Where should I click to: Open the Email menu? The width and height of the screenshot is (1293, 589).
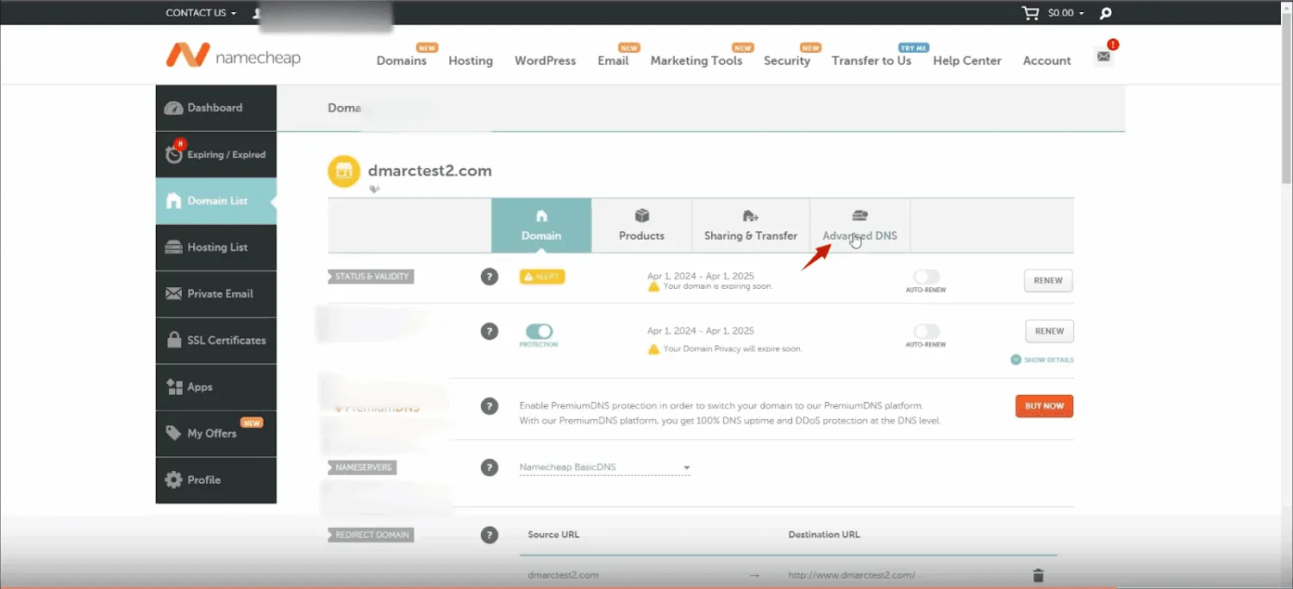(613, 60)
